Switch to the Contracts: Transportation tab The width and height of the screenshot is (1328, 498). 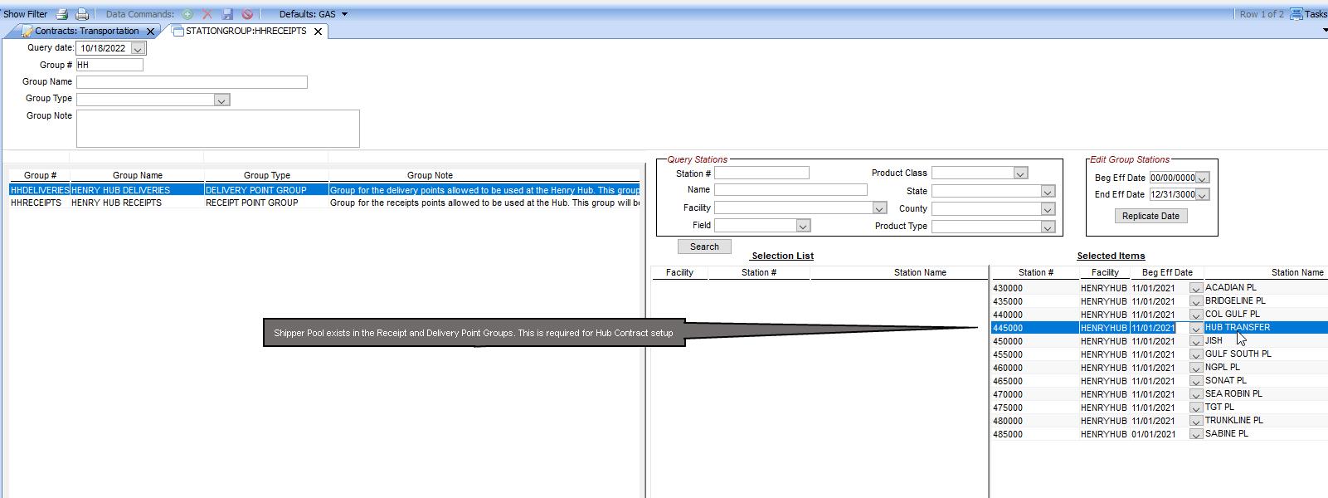86,32
